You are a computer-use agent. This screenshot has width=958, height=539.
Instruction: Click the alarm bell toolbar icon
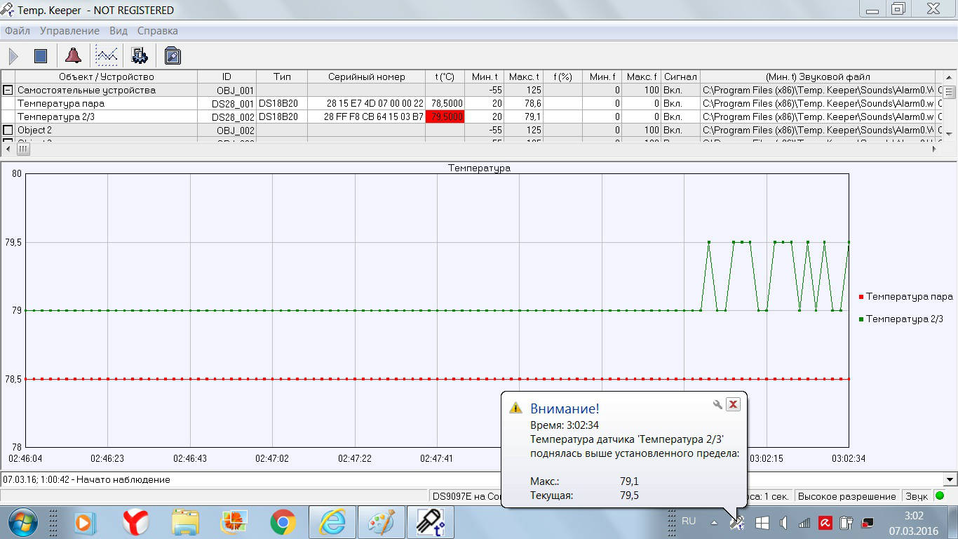click(x=73, y=55)
